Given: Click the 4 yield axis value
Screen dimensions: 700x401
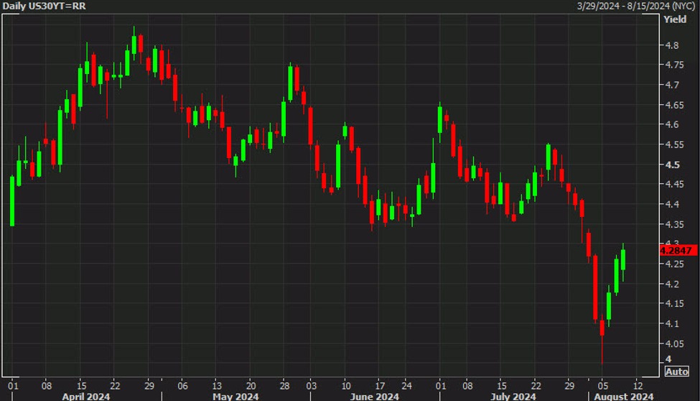Looking at the screenshot, I should [x=668, y=359].
